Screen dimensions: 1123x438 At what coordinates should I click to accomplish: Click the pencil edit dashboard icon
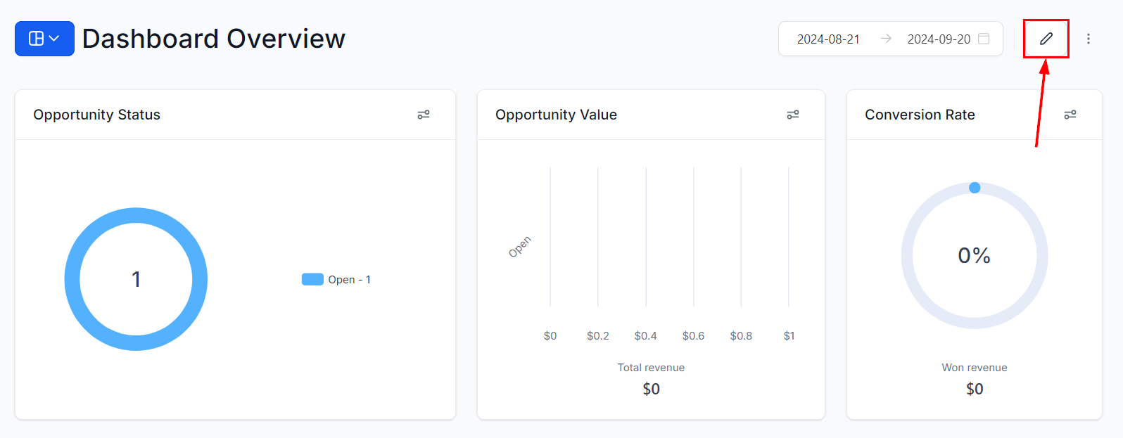pos(1046,39)
